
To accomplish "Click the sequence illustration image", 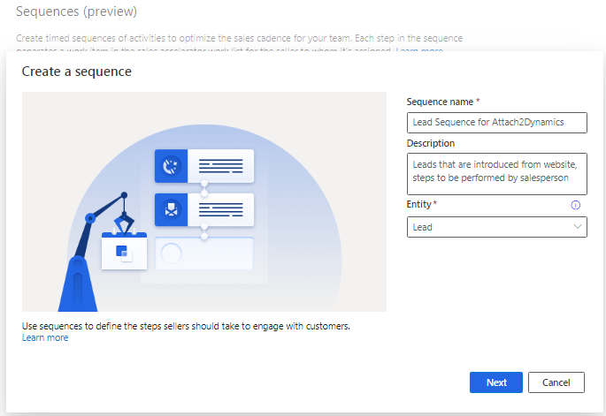I will point(204,201).
